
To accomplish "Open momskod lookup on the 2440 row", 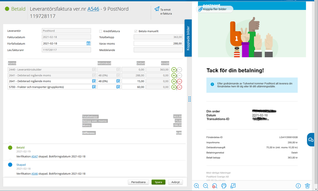I will pyautogui.click(x=118, y=69).
